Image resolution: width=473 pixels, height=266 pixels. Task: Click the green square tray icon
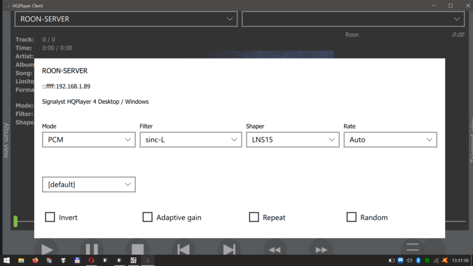pyautogui.click(x=427, y=260)
